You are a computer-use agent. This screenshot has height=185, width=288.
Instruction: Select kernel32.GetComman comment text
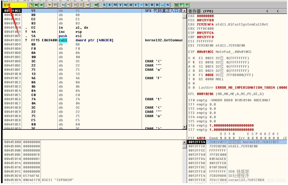[x=164, y=40]
